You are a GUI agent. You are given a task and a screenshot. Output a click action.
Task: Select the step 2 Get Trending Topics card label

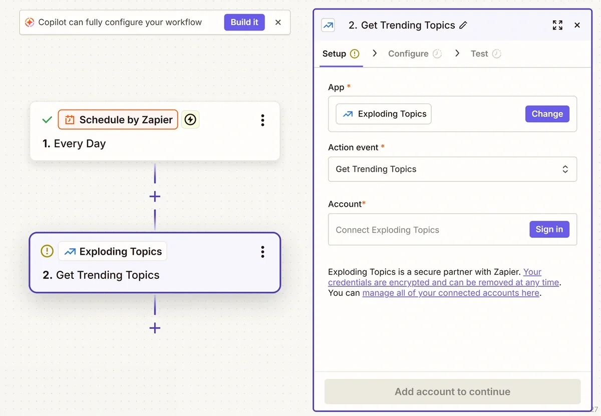point(101,275)
